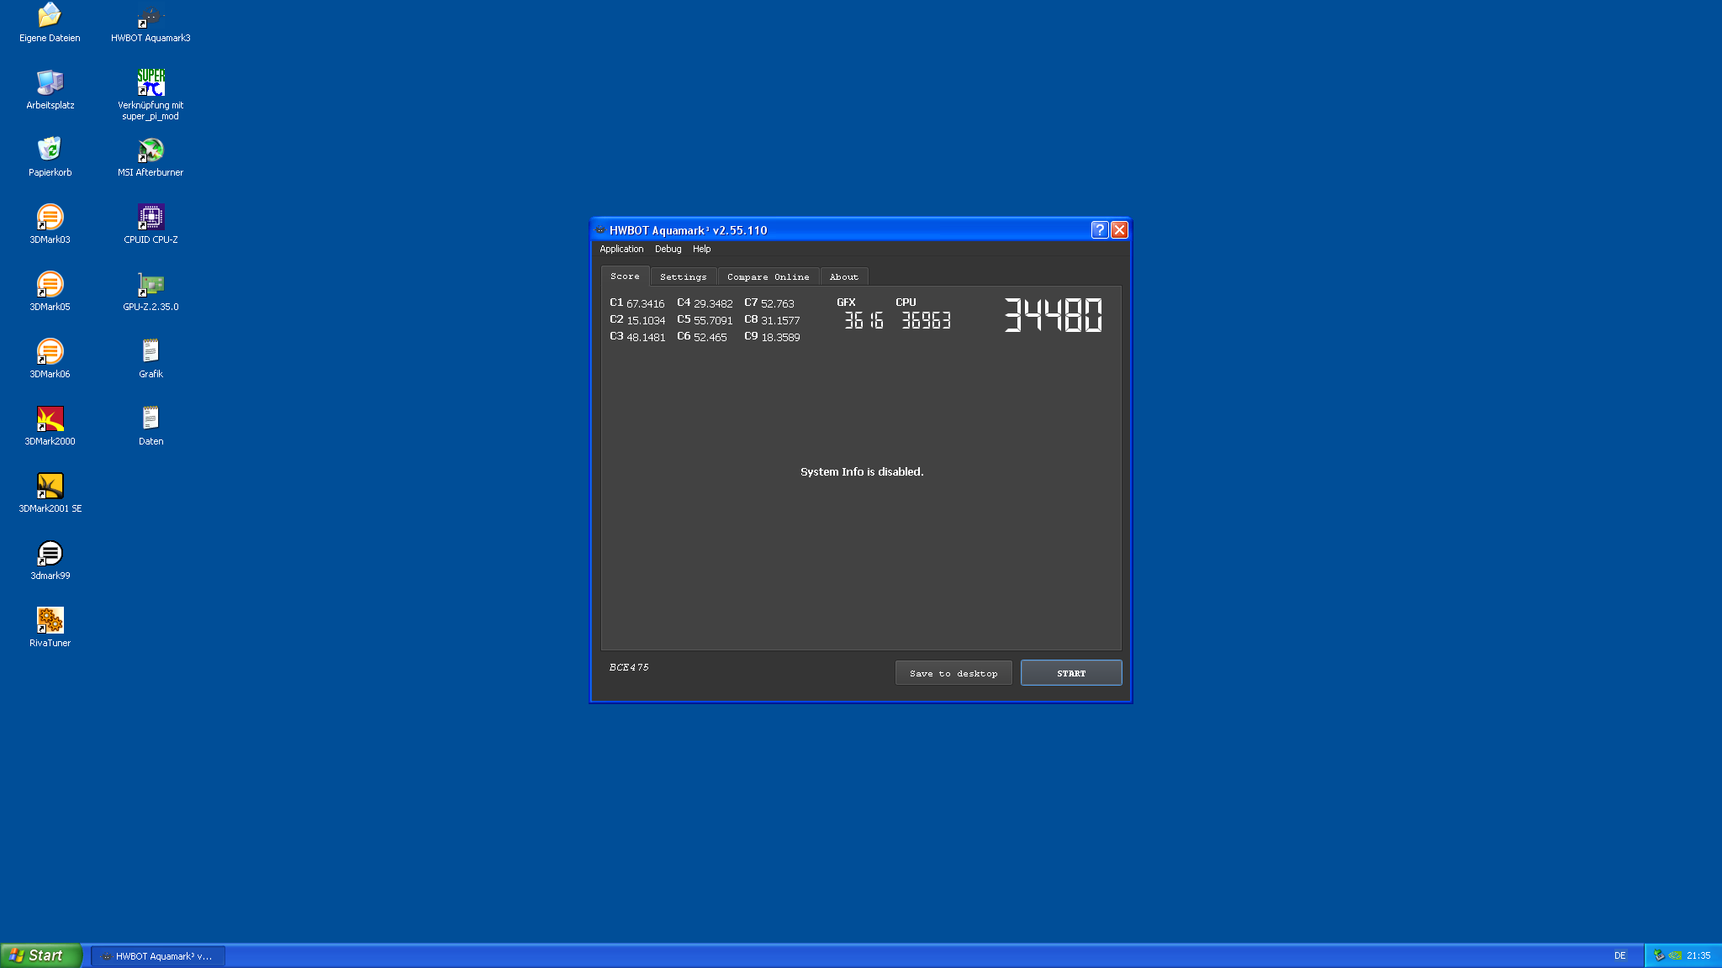Launch GPU-Z.2.35.0 shortcut
The height and width of the screenshot is (968, 1722).
[x=151, y=292]
